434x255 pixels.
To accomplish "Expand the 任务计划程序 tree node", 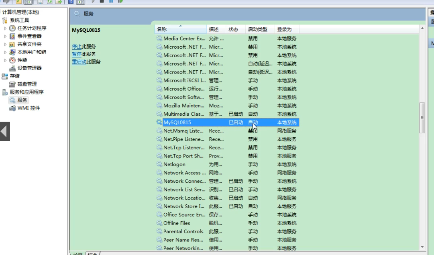I will 5,29.
